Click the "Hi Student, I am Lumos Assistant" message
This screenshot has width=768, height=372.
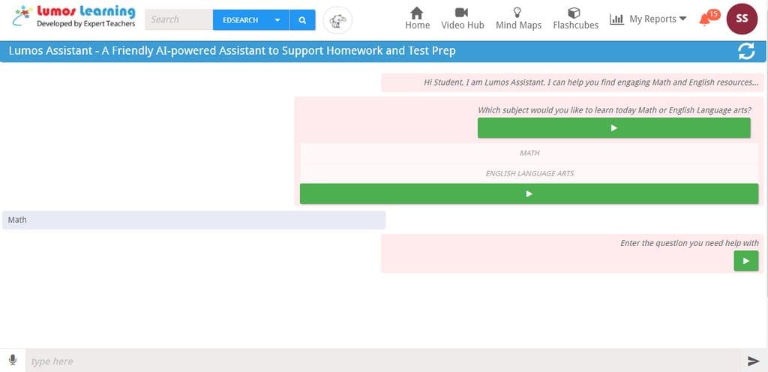point(572,82)
